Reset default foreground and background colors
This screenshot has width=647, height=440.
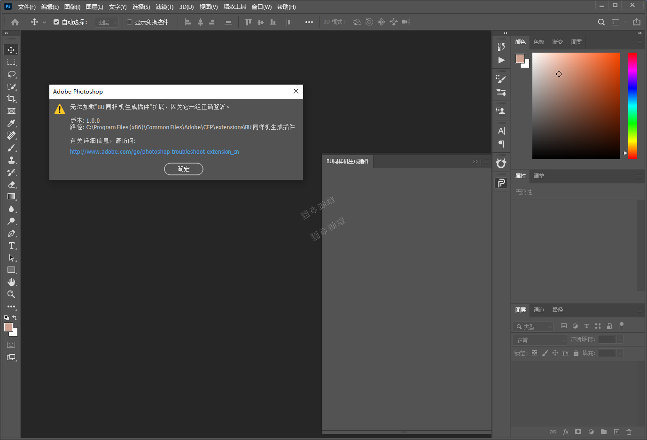coord(7,318)
